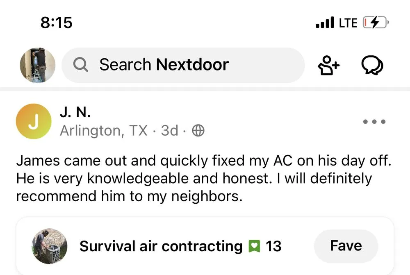Viewport: 410px width, 275px height.
Task: Tap the Arlington, TX location
Action: pos(104,131)
